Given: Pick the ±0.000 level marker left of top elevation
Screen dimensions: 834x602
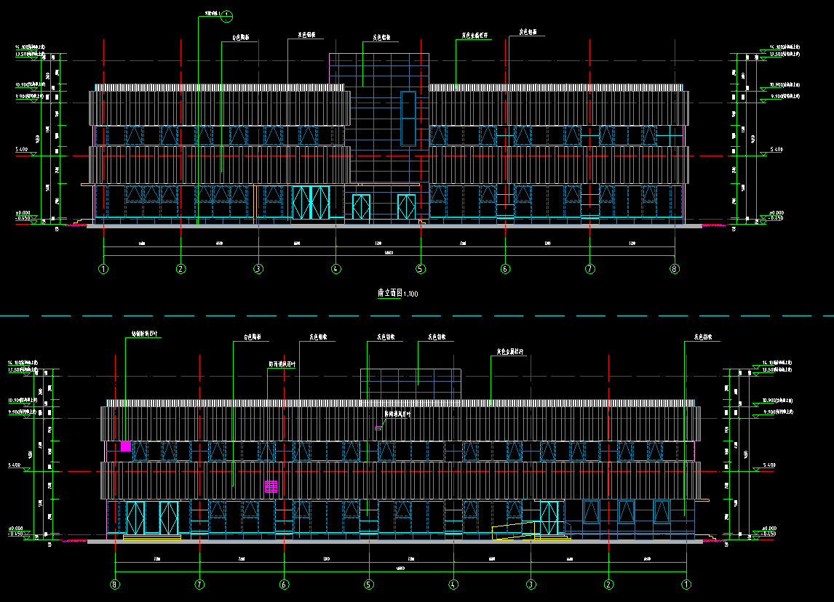Looking at the screenshot, I should click(23, 213).
